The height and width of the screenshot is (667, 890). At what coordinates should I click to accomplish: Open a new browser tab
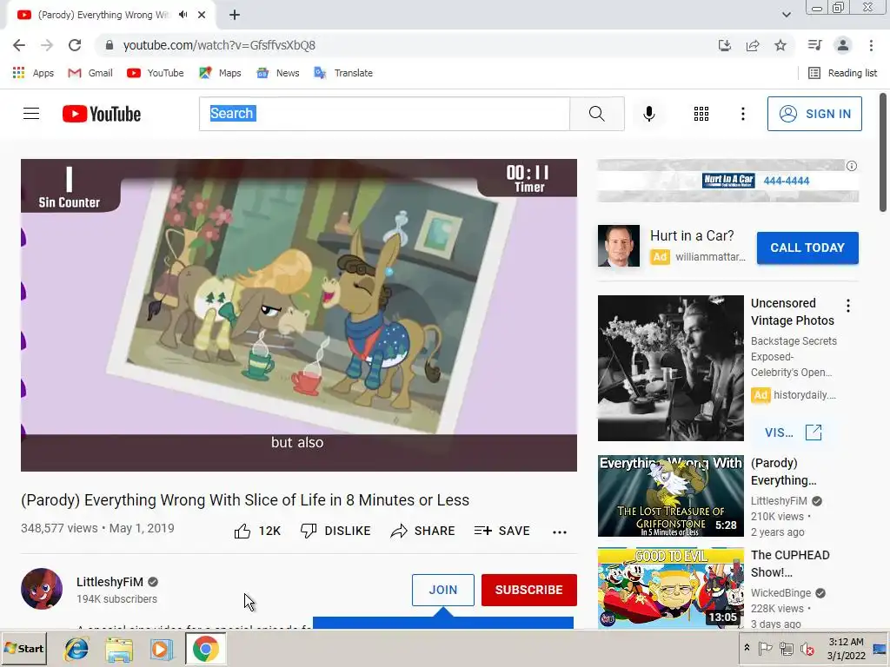click(235, 15)
